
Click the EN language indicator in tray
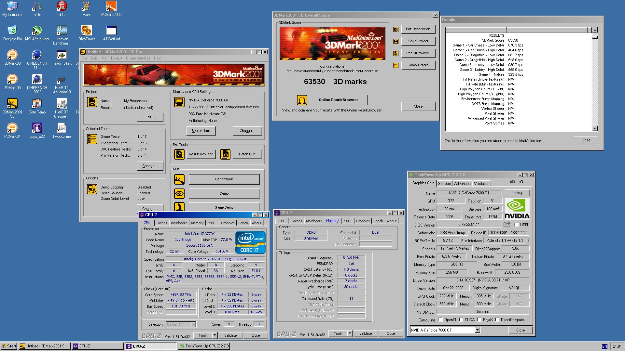click(604, 346)
